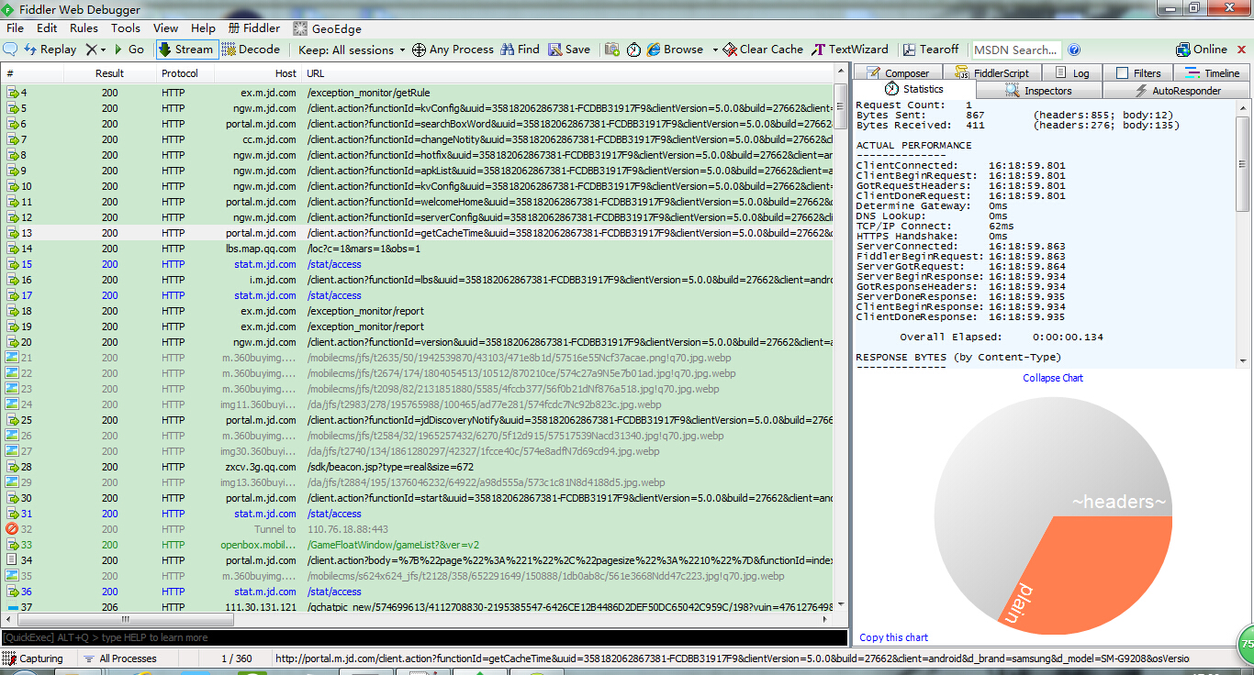
Task: Open the FiddlerScript tab
Action: (991, 73)
